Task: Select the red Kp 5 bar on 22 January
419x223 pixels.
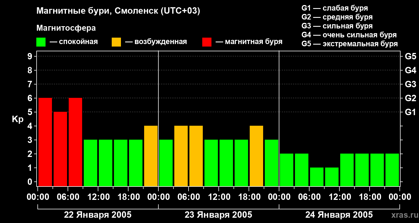Action: pyautogui.click(x=60, y=149)
